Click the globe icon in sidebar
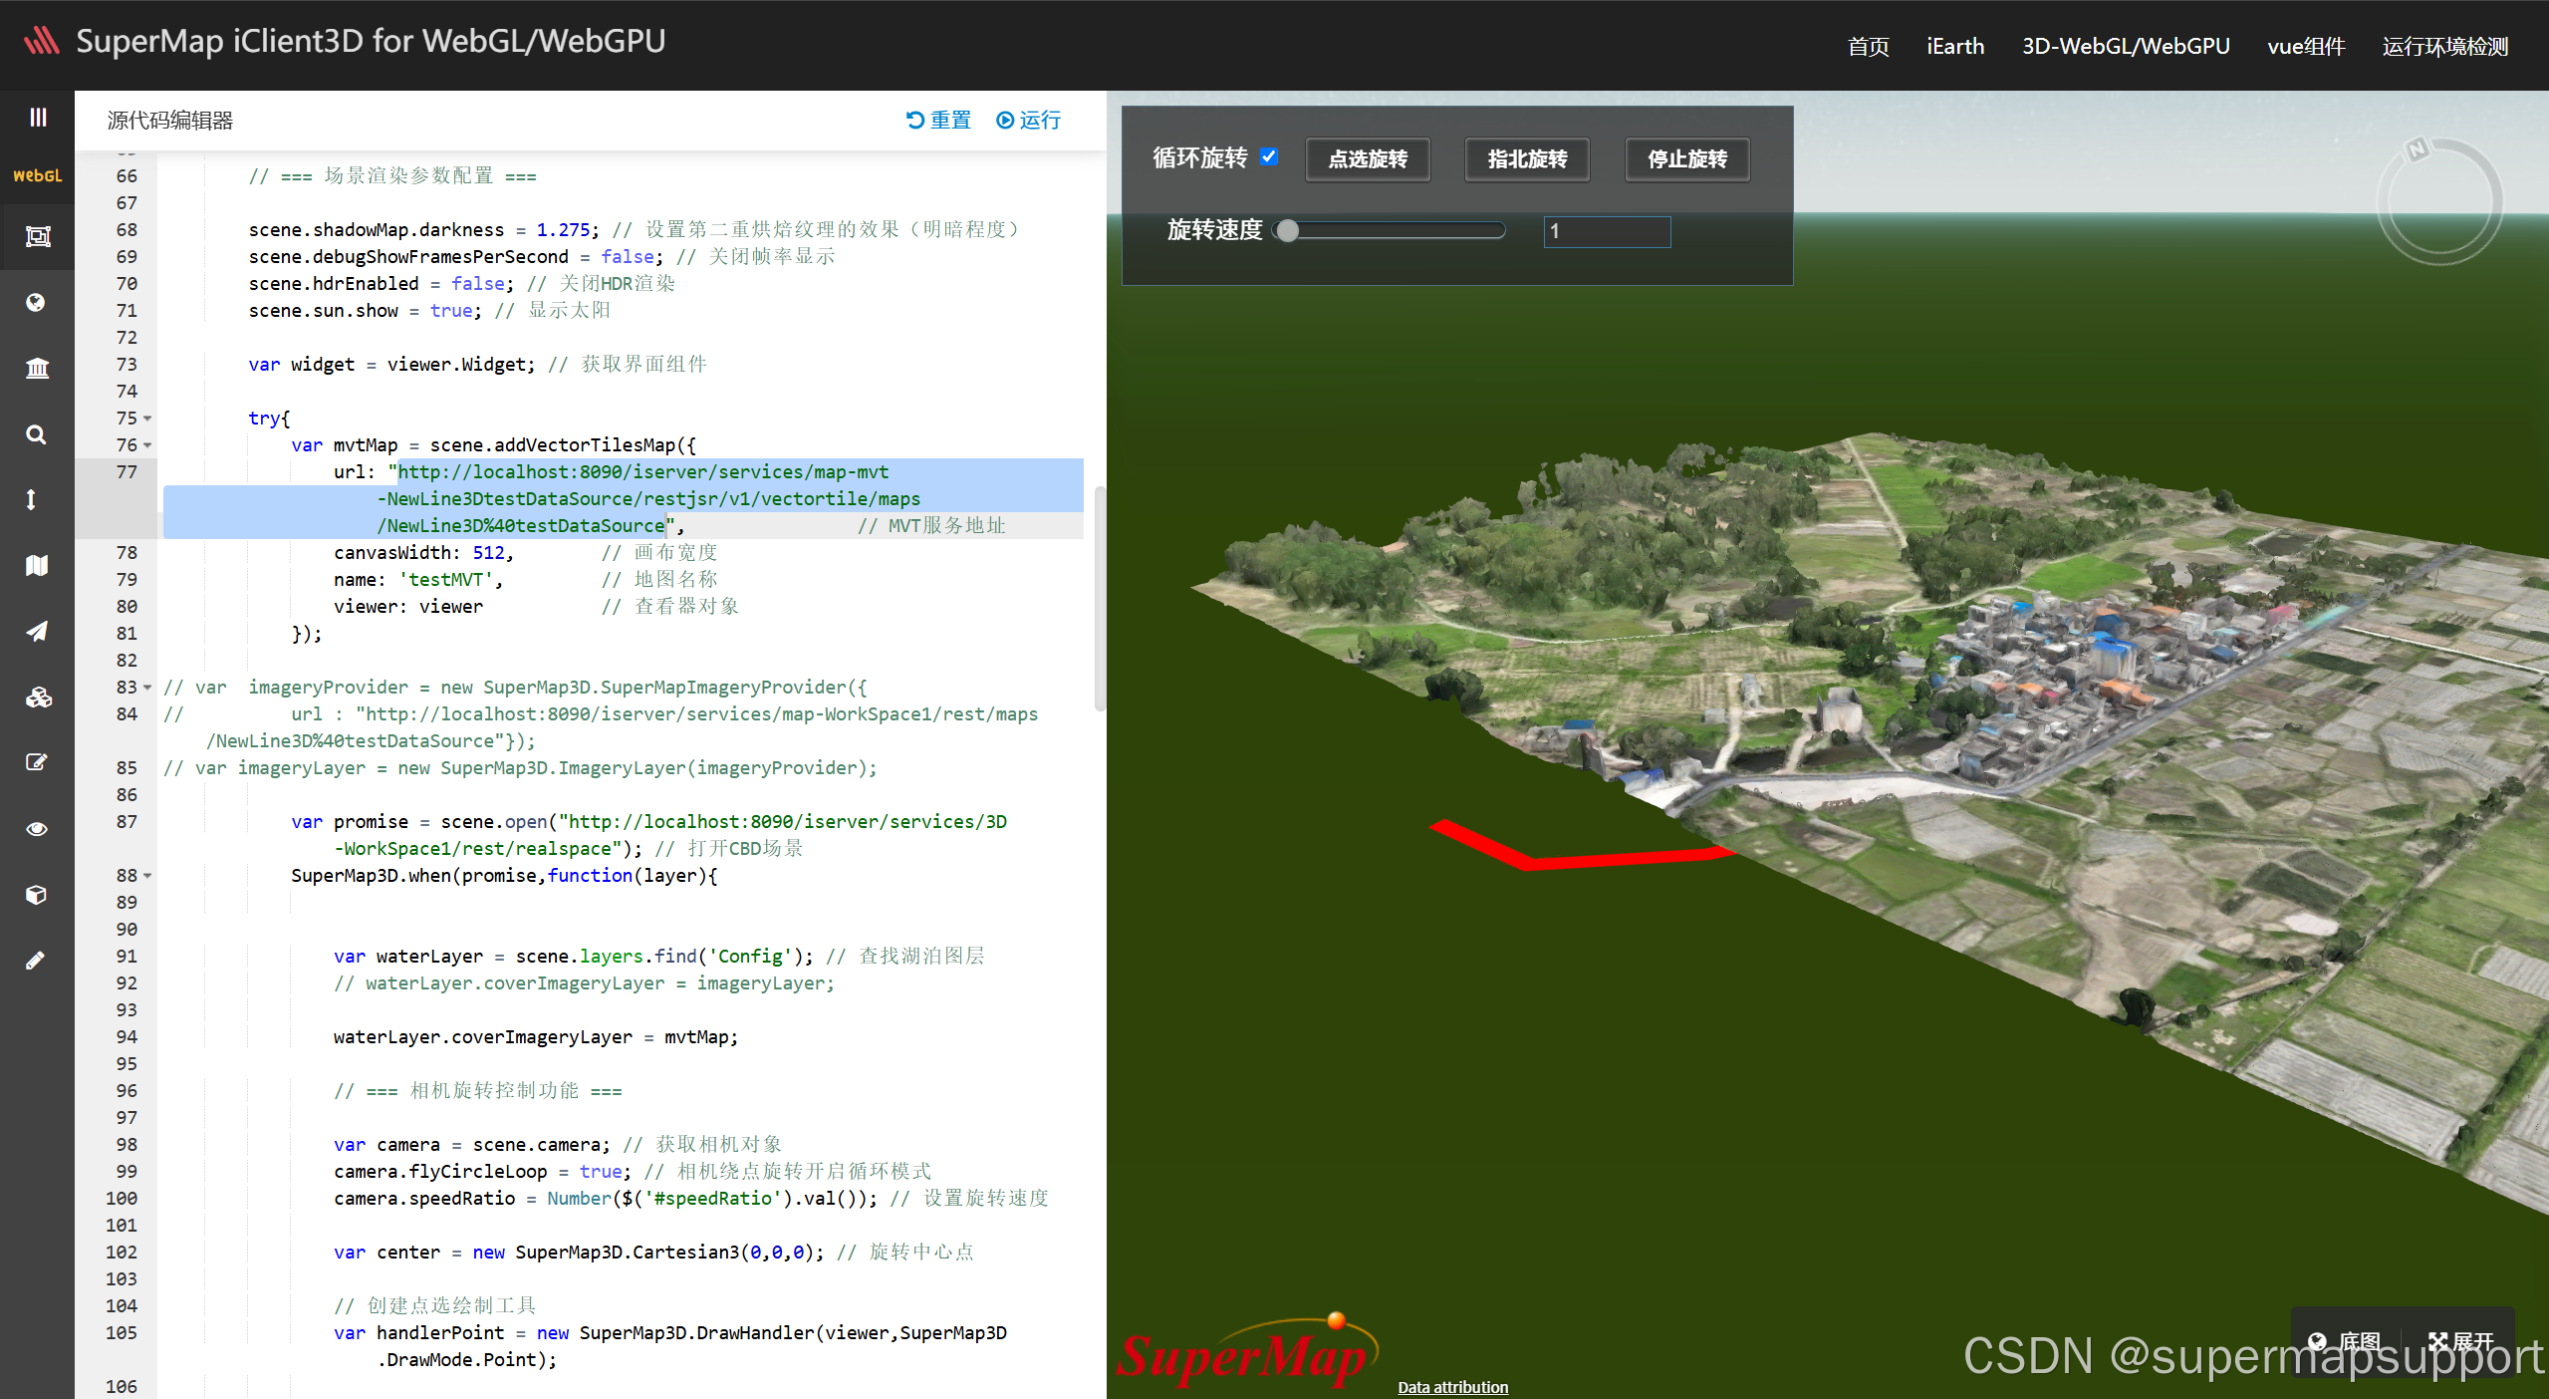 click(36, 303)
